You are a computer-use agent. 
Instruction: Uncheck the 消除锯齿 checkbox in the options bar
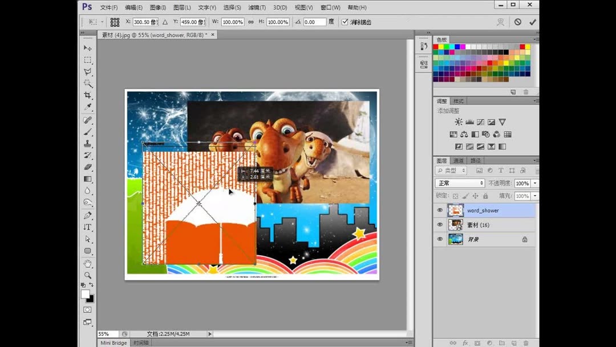click(345, 22)
